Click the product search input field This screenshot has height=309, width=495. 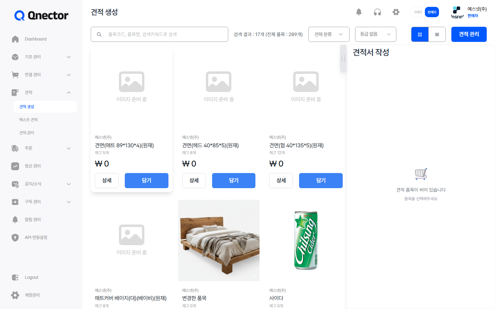point(159,34)
